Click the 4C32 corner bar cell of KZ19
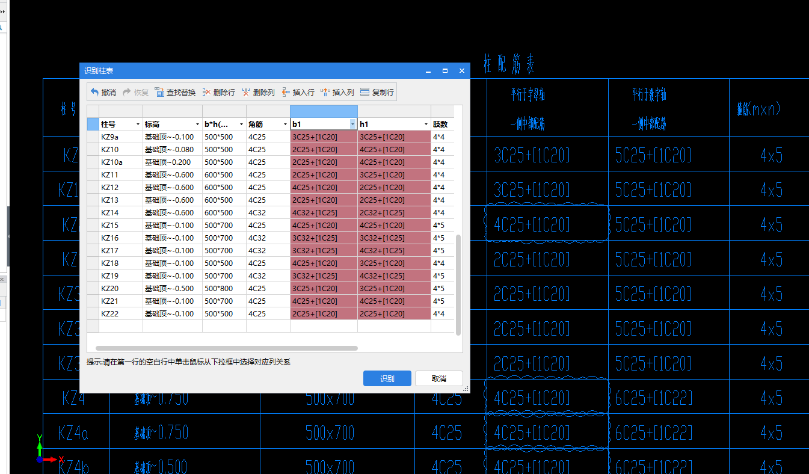The width and height of the screenshot is (809, 474). pyautogui.click(x=268, y=275)
